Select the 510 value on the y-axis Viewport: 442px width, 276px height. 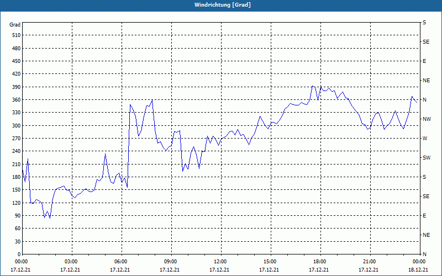pyautogui.click(x=15, y=35)
